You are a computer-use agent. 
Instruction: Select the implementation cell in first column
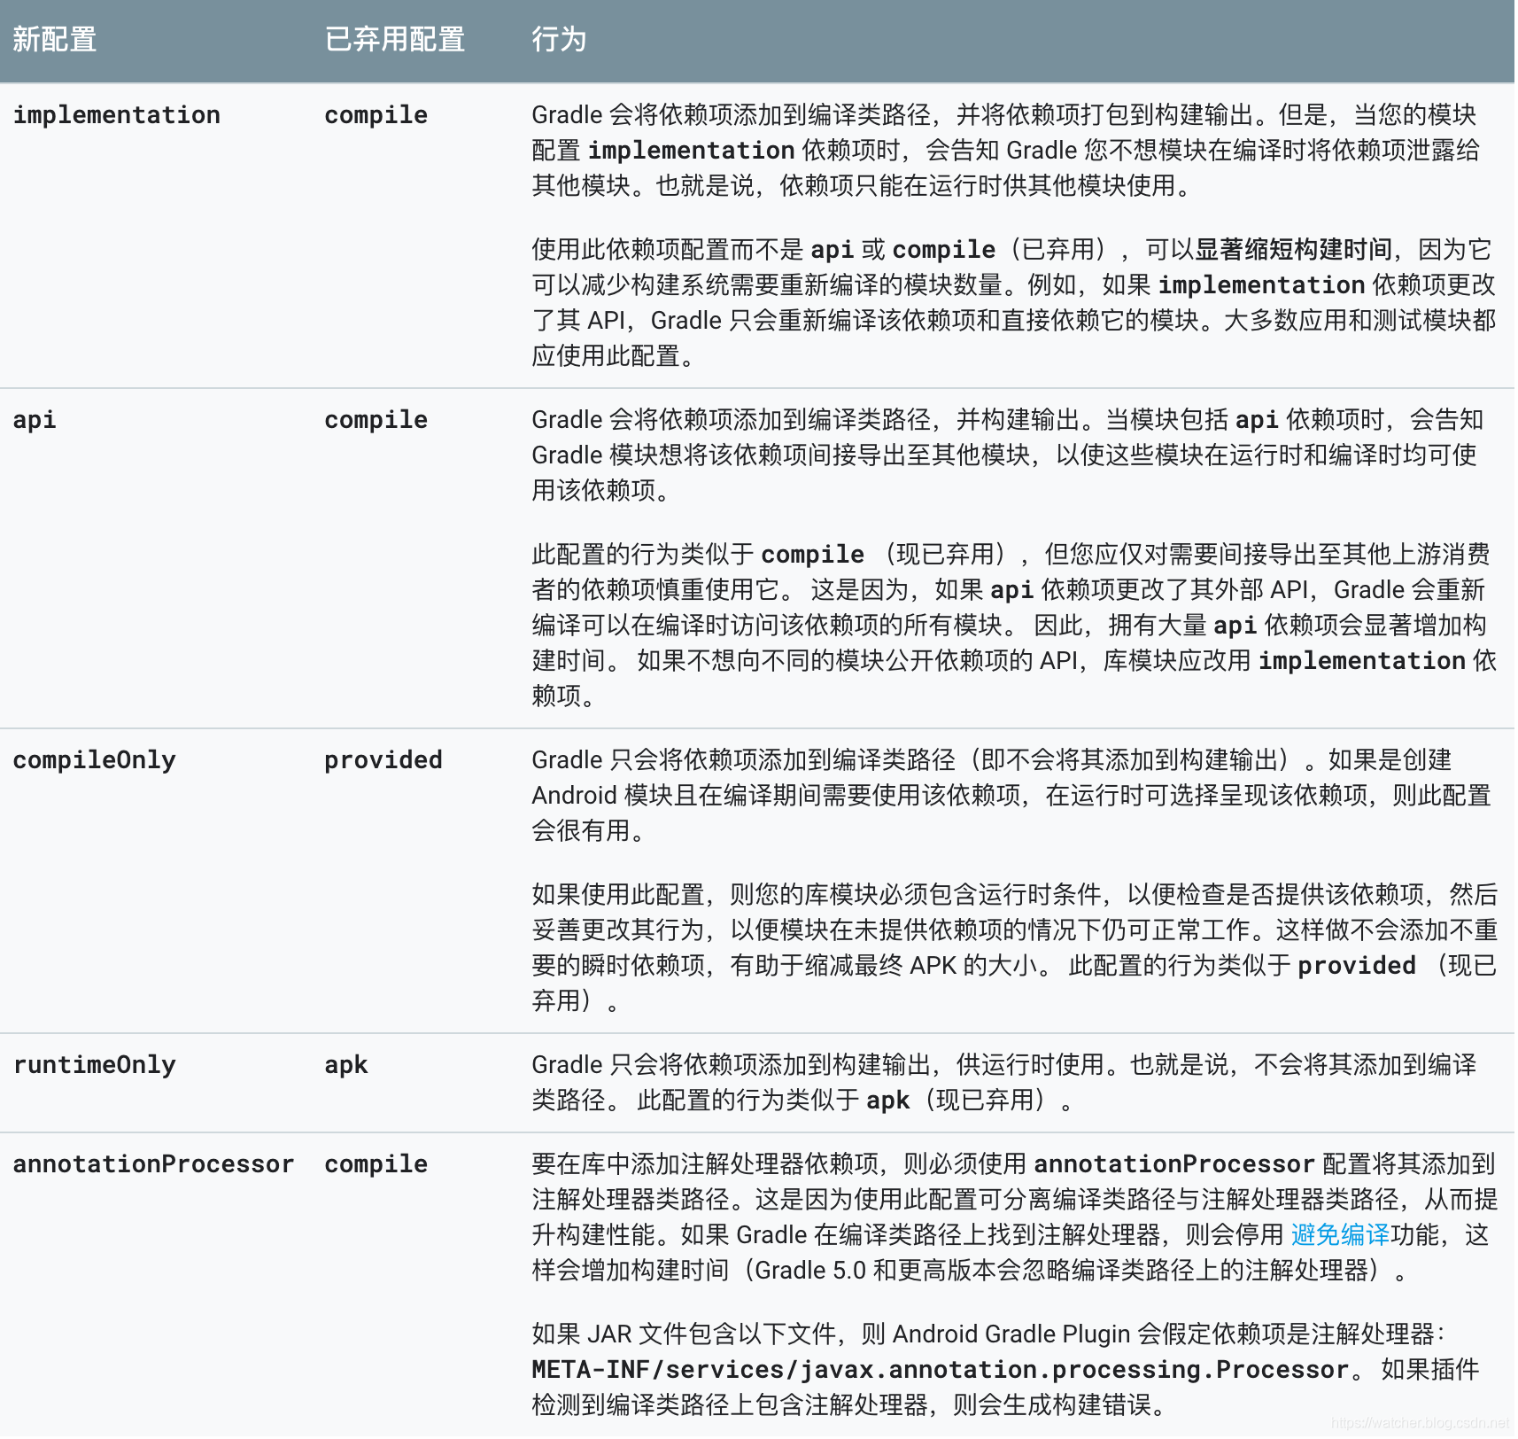coord(116,115)
